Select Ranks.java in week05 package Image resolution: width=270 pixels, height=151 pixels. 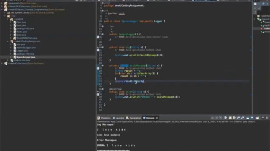(x=22, y=32)
